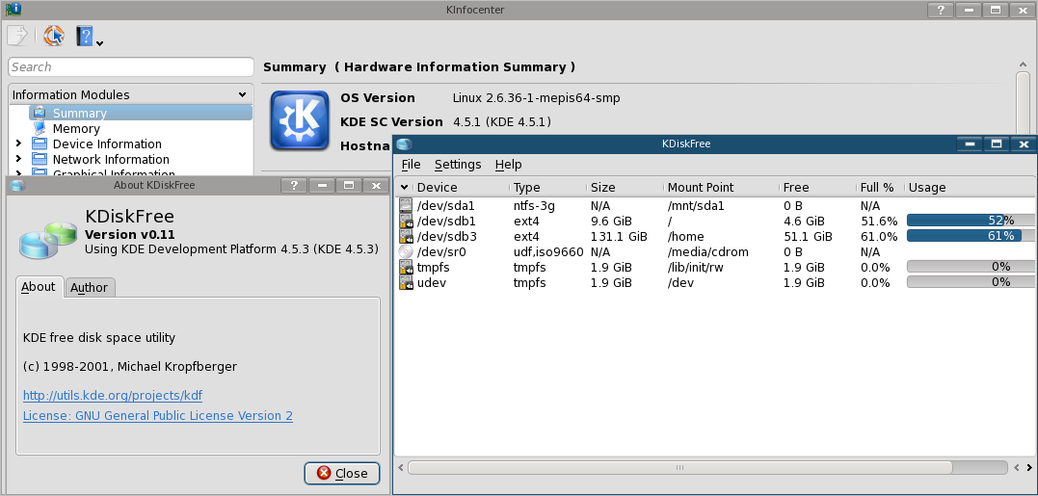The width and height of the screenshot is (1038, 496).
Task: Click the Memory module chip icon
Action: (40, 128)
